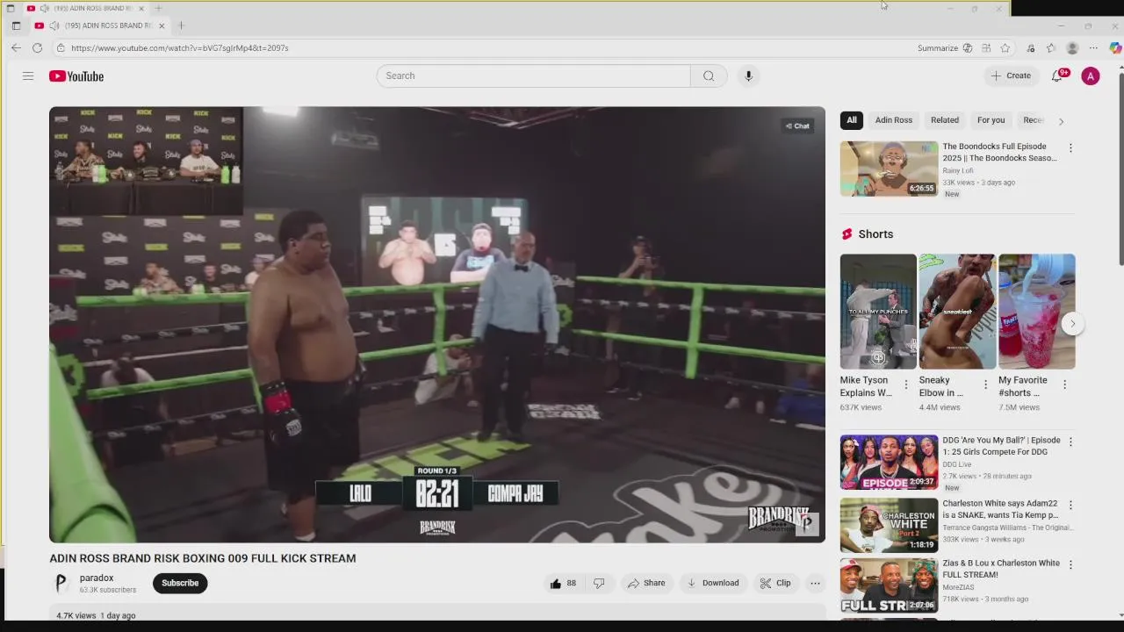Add this page to favorites star
This screenshot has width=1124, height=632.
(x=1005, y=48)
